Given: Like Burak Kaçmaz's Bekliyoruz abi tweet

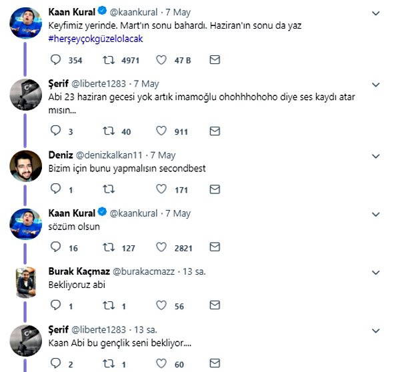Looking at the screenshot, I should coord(161,306).
